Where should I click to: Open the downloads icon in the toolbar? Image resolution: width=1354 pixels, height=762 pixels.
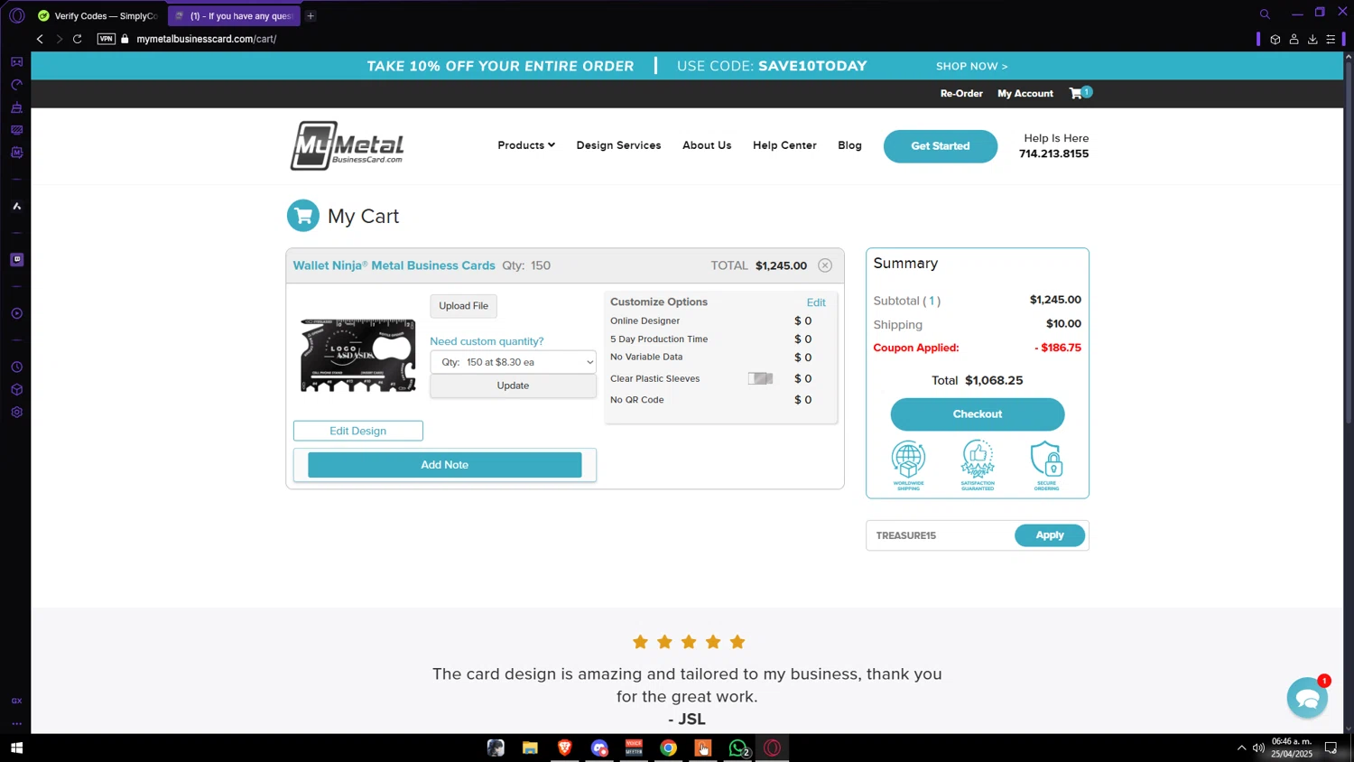coord(1312,39)
